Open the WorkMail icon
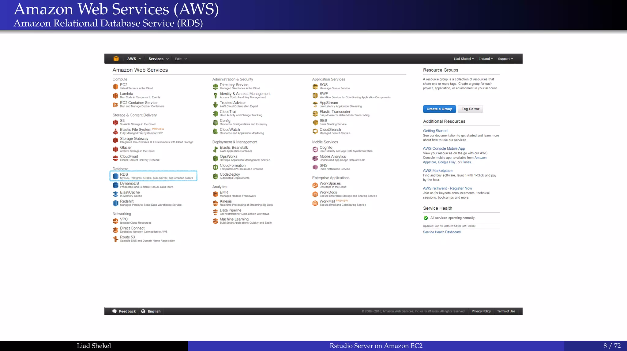The height and width of the screenshot is (351, 627). 315,203
